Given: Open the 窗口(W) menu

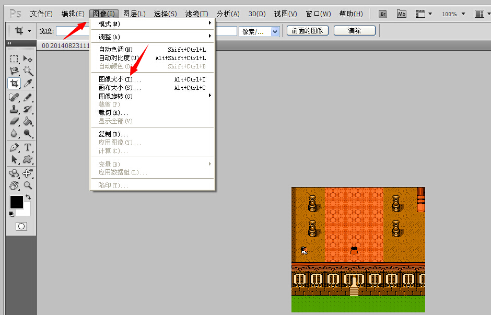Looking at the screenshot, I should click(318, 14).
